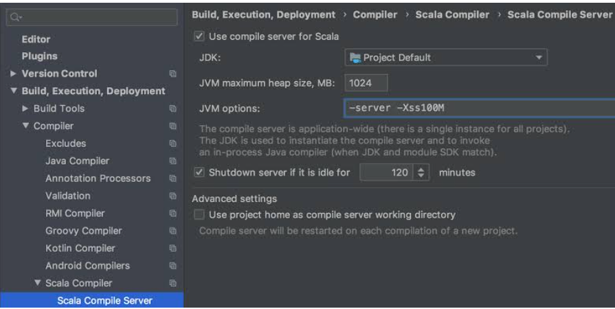Click the project-level icon beside Annotation Processors
Viewport: 615px width, 309px height.
tap(172, 179)
